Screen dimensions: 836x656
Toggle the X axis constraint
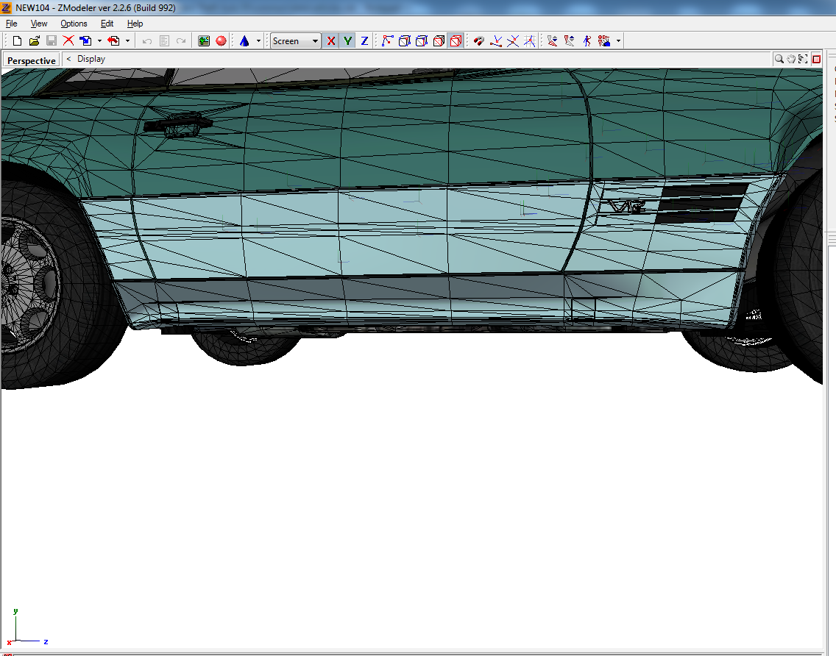[330, 41]
